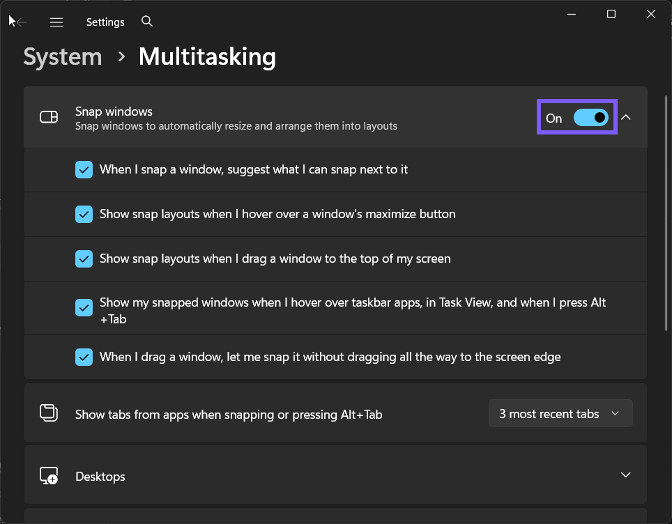Screen dimensions: 672x524
Task: Maximize the Settings window
Action: [x=611, y=14]
